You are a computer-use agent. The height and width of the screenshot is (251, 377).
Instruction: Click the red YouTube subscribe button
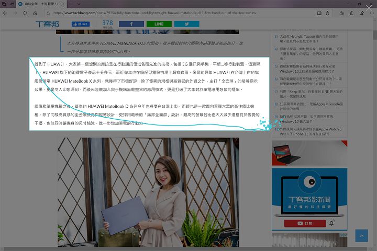coord(305,223)
